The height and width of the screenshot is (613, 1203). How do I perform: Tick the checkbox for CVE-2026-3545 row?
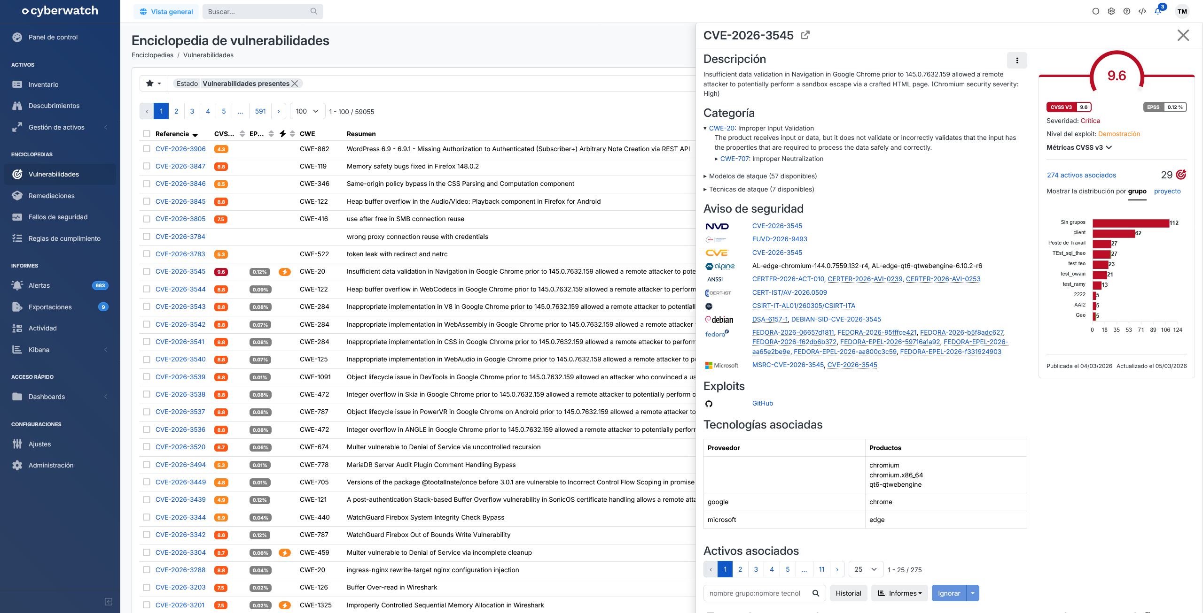click(x=147, y=271)
